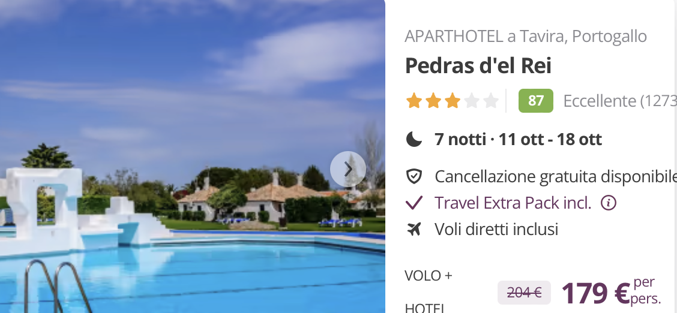677x313 pixels.
Task: Advance to next hotel photo arrow
Action: [x=348, y=170]
